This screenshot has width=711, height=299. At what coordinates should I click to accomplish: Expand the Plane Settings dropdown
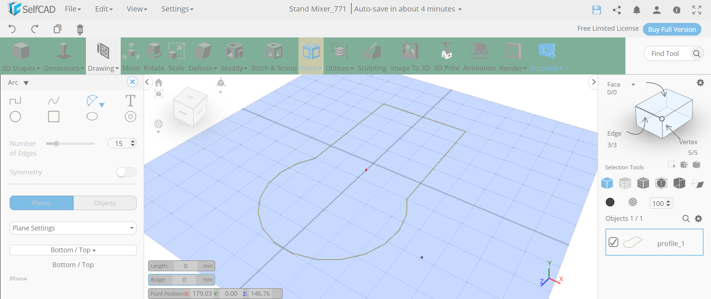pyautogui.click(x=73, y=228)
